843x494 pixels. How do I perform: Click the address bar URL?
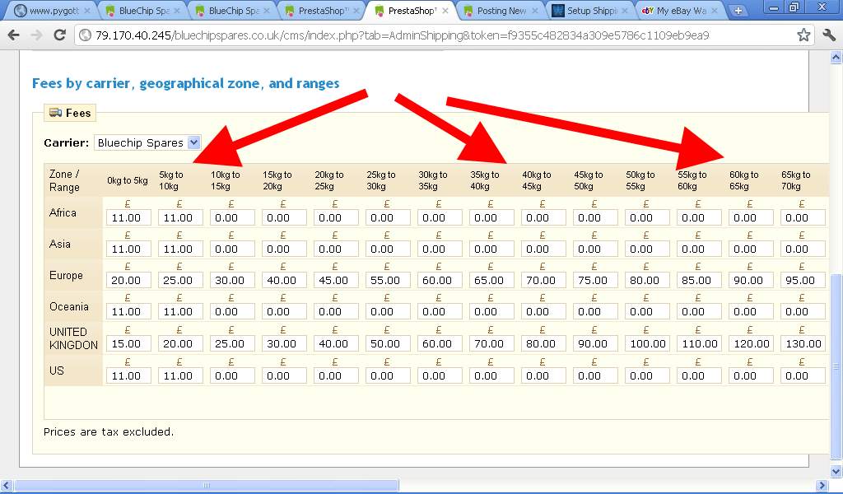coord(402,35)
